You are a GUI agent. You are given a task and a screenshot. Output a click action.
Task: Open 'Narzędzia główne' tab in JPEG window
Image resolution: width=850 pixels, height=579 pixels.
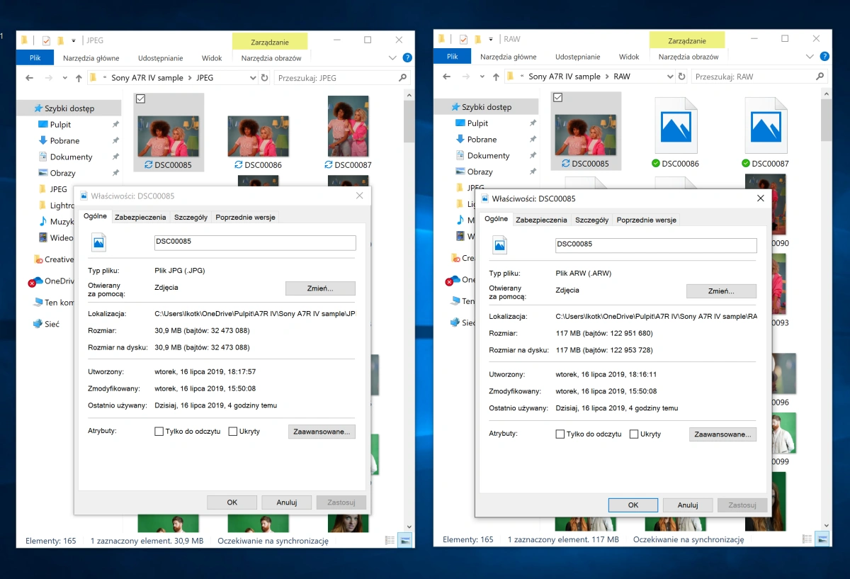[91, 58]
